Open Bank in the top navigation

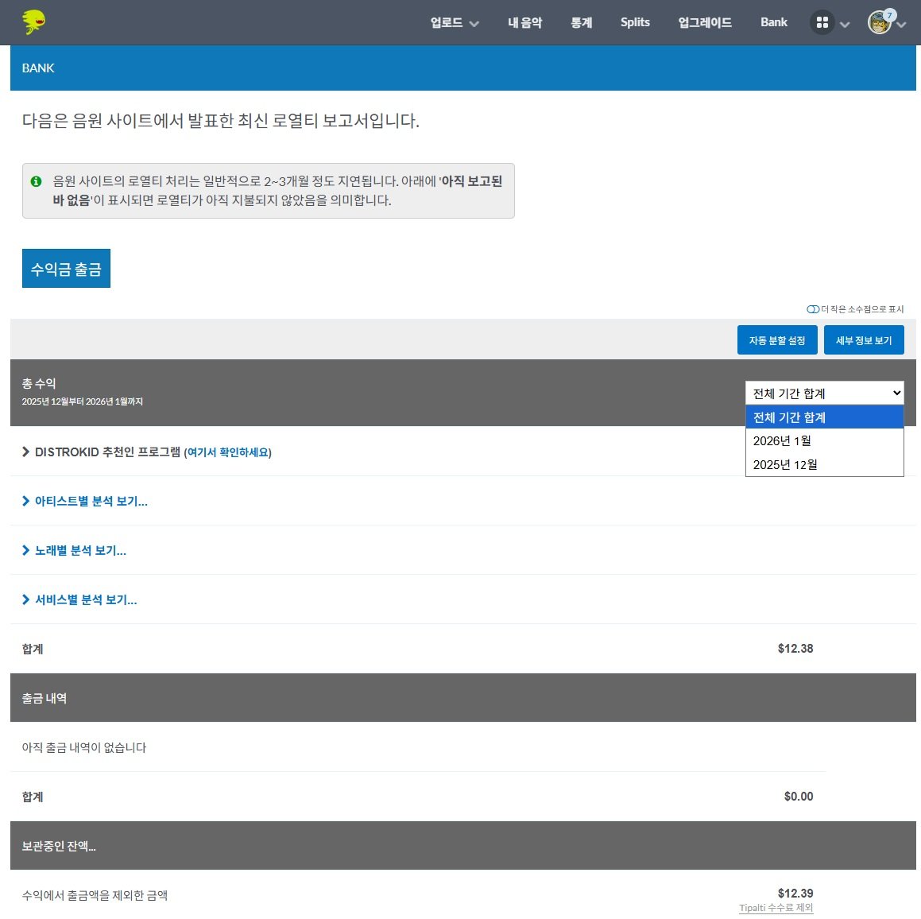pyautogui.click(x=773, y=22)
